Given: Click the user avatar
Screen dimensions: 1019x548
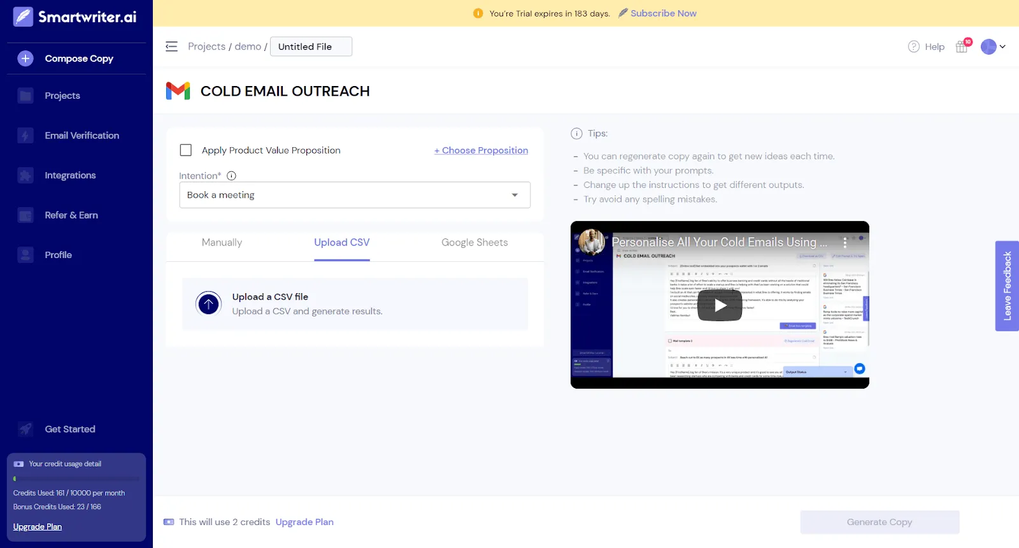Looking at the screenshot, I should [988, 47].
